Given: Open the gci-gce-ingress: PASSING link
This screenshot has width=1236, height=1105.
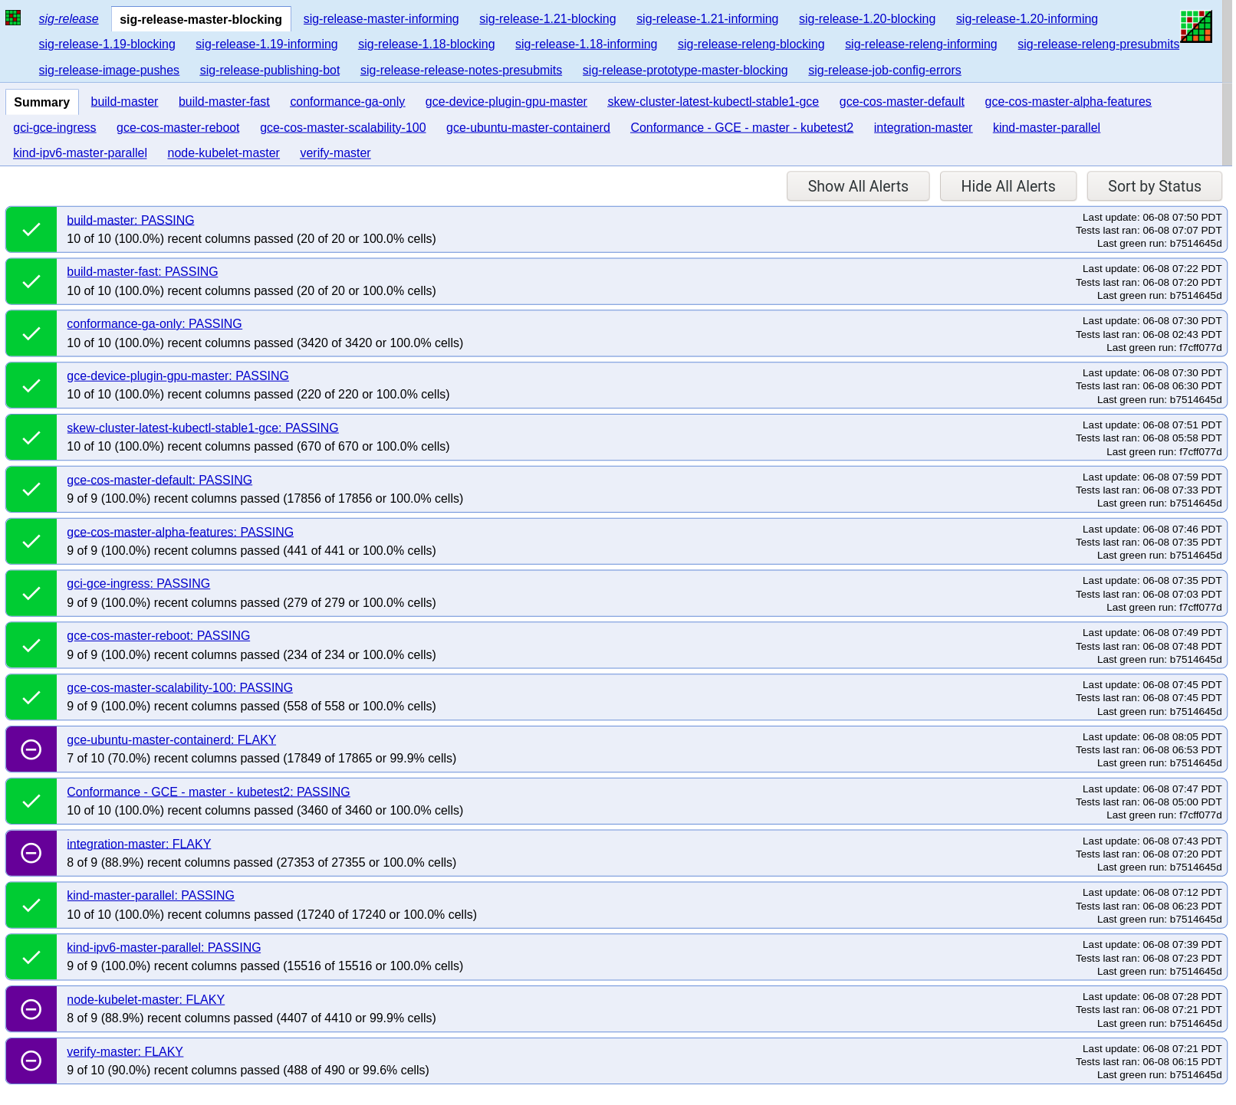Looking at the screenshot, I should tap(138, 584).
